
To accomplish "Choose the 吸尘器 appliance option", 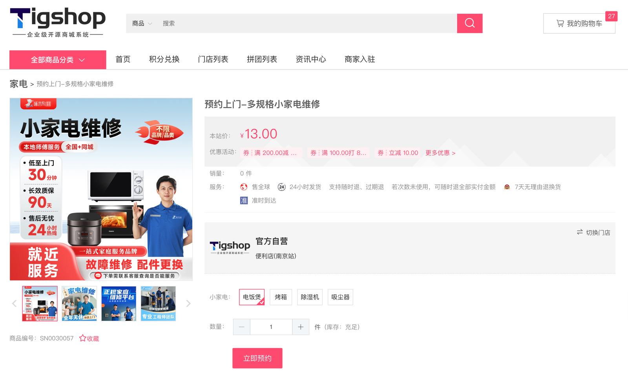I will pyautogui.click(x=340, y=297).
